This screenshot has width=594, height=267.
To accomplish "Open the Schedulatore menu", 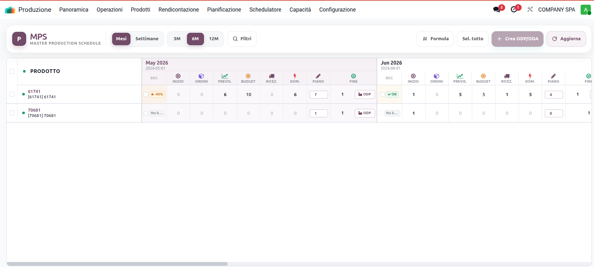I will [265, 10].
